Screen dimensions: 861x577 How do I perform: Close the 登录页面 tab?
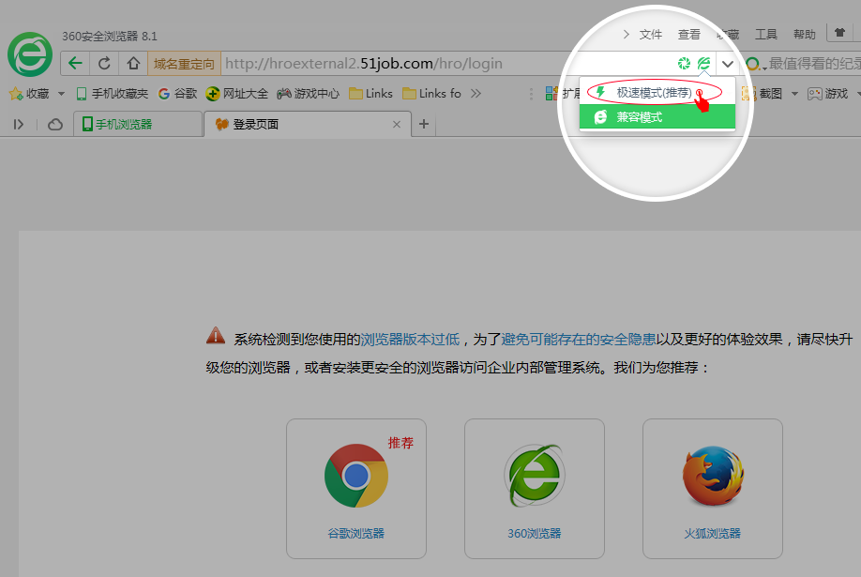397,124
